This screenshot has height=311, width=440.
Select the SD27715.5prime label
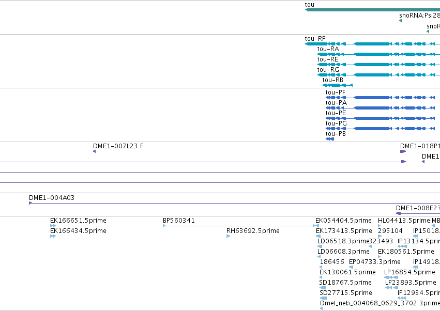346,293
